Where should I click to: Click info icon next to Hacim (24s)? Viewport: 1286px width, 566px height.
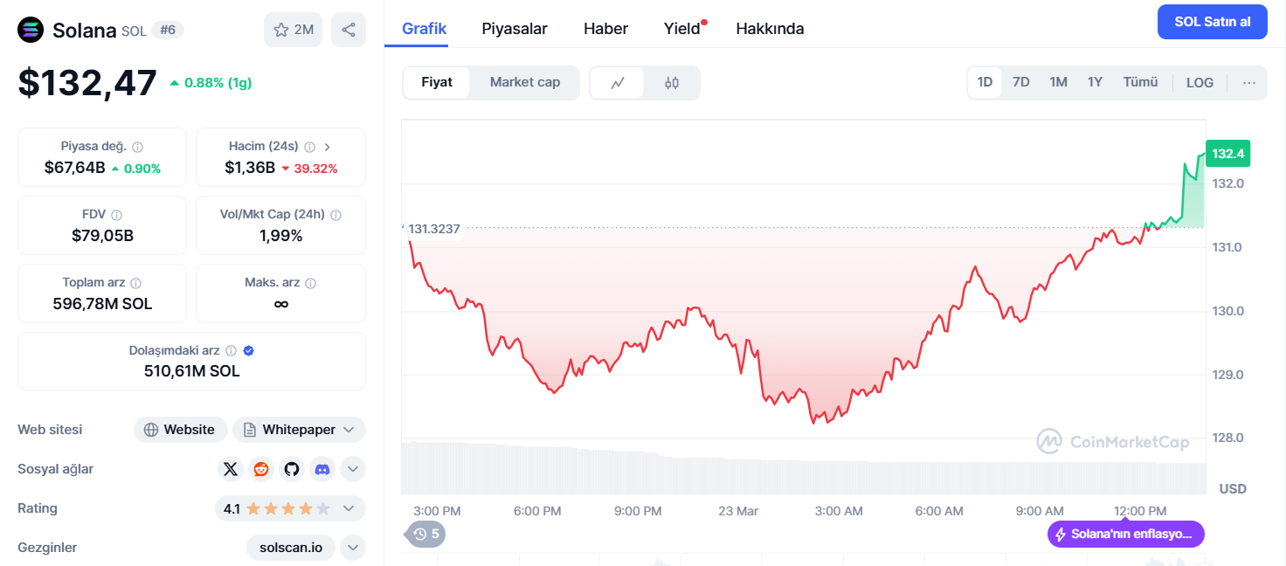click(x=310, y=147)
